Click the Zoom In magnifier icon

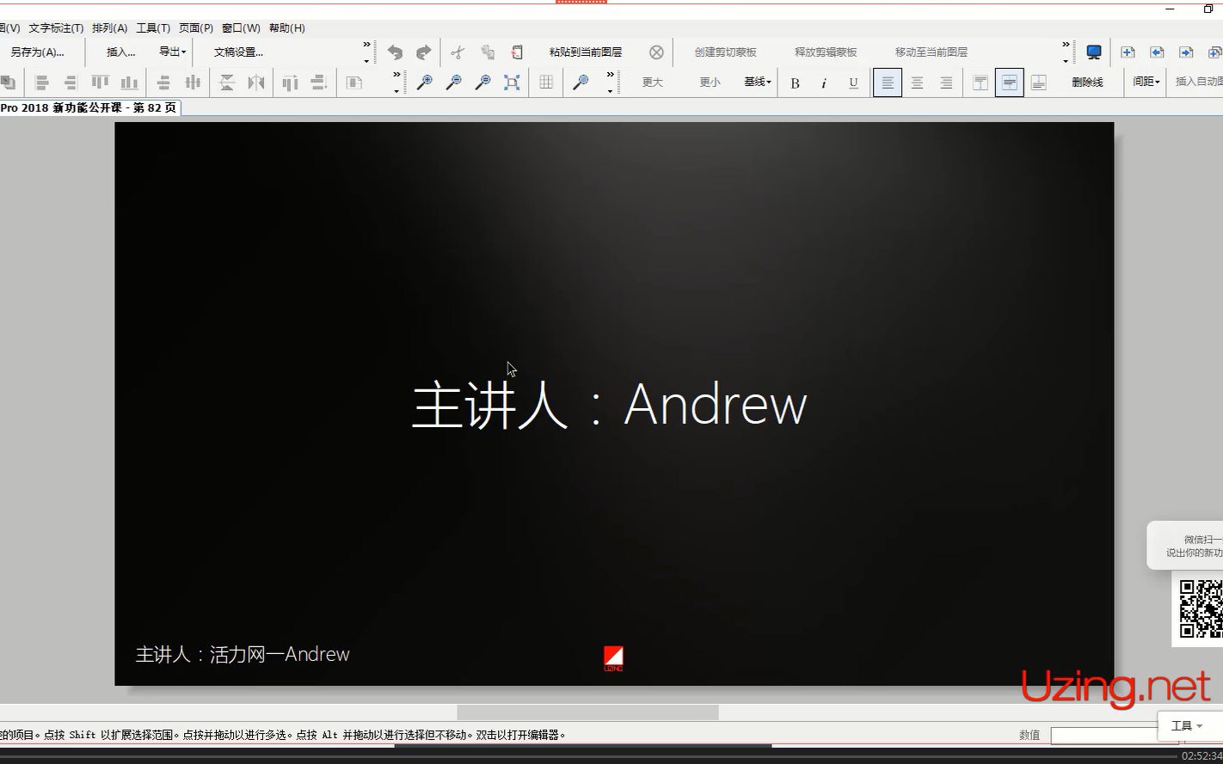tap(426, 83)
